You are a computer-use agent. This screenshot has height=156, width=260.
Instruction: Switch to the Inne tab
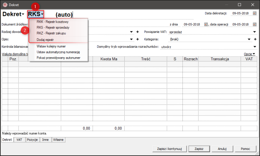(46, 140)
